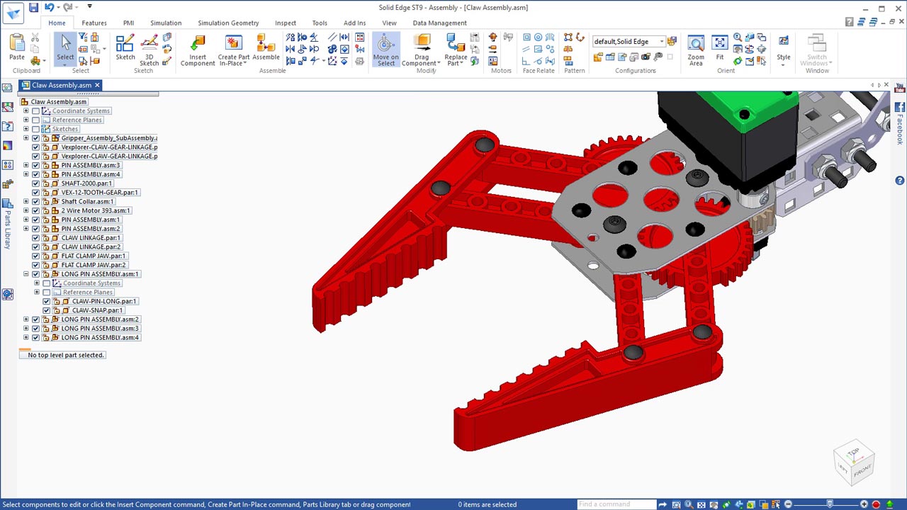Hide the CLAW-SNAP.par:1 component checkbox
Screen dimensions: 907x510
[47, 310]
